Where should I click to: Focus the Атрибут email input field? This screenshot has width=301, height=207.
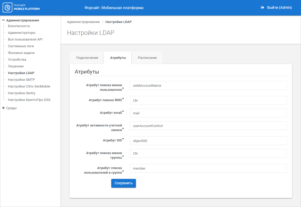[208, 113]
